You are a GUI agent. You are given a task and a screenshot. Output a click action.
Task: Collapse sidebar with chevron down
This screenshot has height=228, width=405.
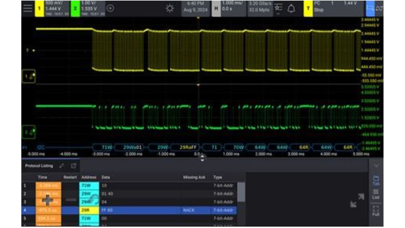pos(376,166)
